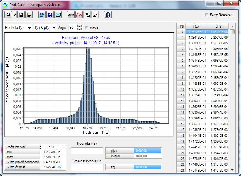Click the cell 1.31515E-03 in row 23
This screenshot has height=176, width=241.
pyautogui.click(x=218, y=164)
